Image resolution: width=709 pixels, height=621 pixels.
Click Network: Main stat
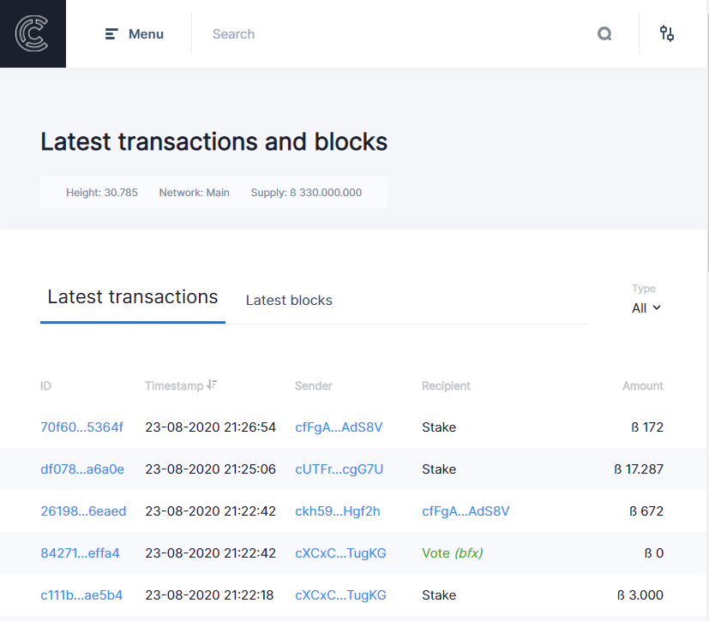coord(194,193)
